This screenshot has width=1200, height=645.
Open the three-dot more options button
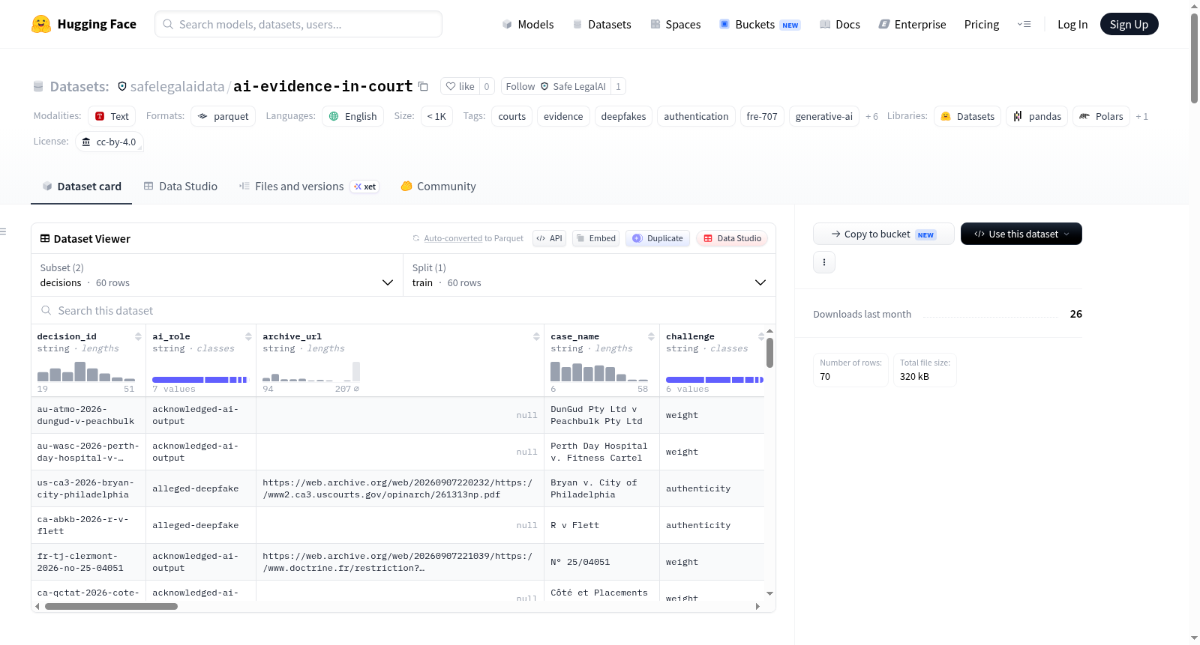pos(824,262)
